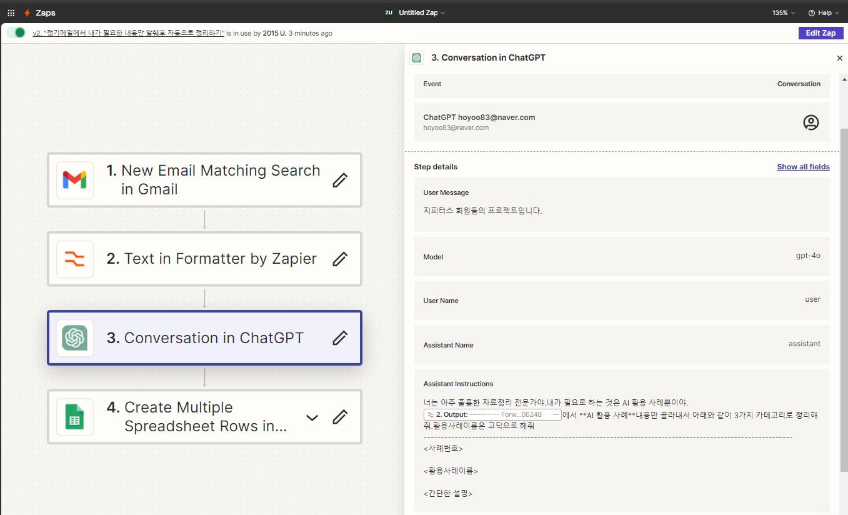Click the Google Sheets icon in step 4

(x=75, y=417)
